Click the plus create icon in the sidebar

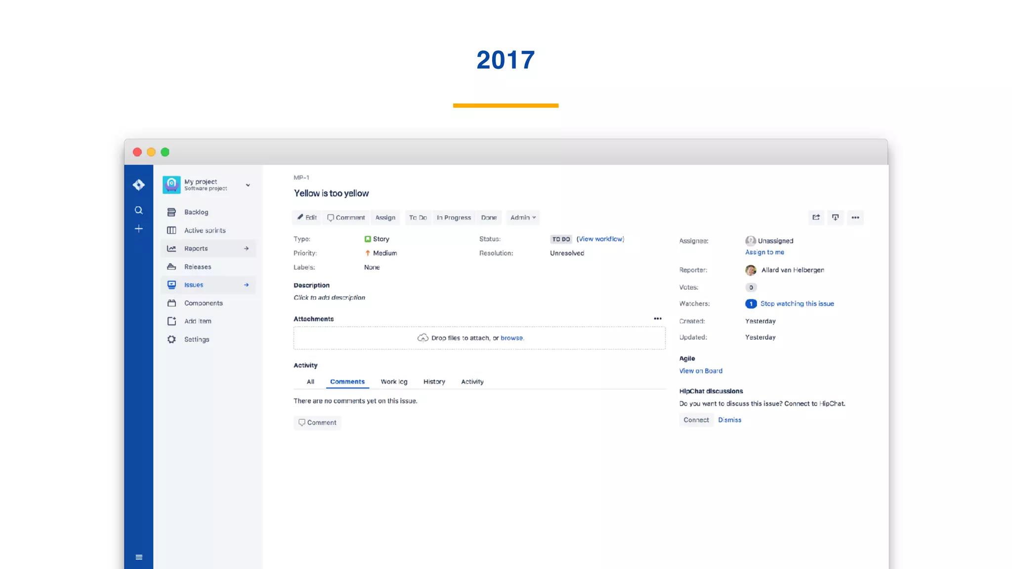(138, 229)
